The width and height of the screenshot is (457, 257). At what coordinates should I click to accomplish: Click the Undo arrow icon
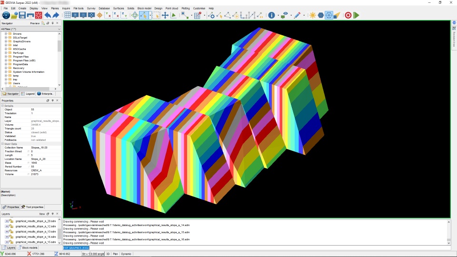coord(47,15)
